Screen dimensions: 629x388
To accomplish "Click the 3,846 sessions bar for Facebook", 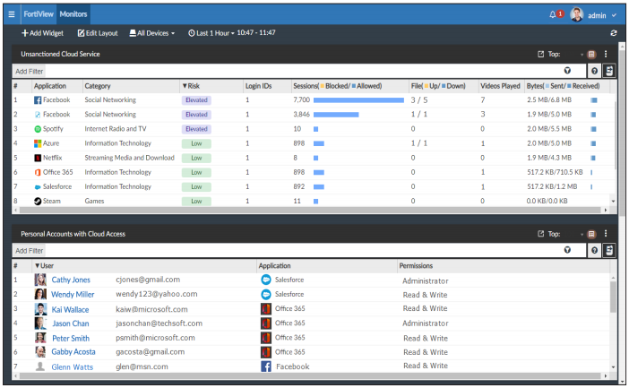I will (x=336, y=115).
